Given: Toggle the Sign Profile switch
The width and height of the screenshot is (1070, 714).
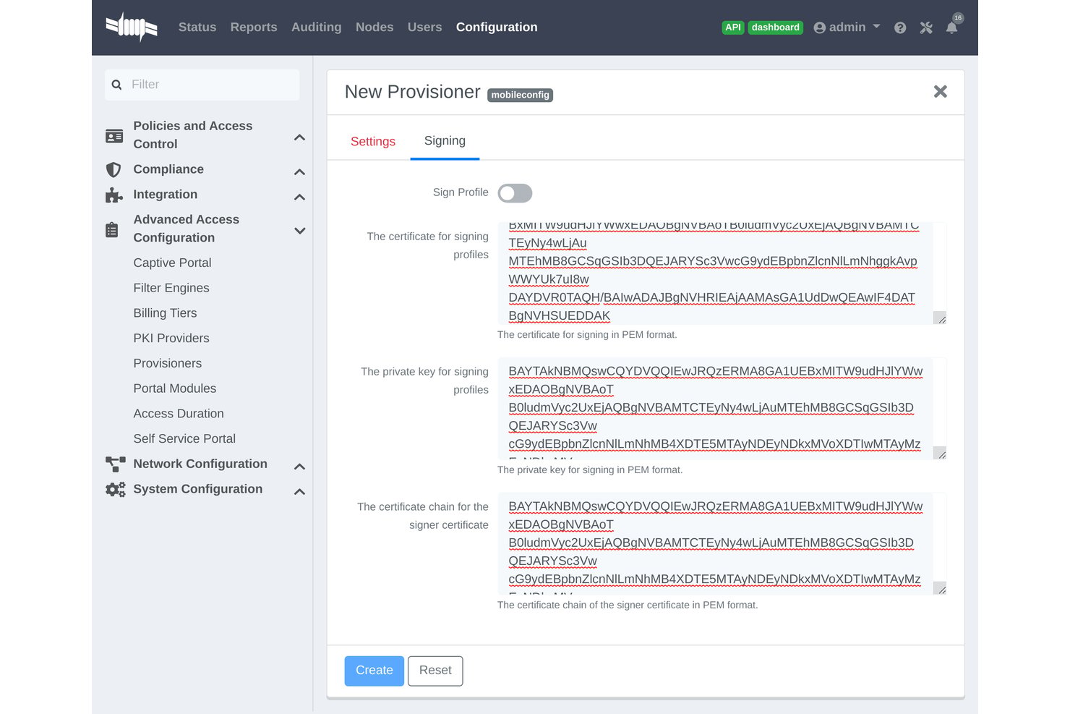Looking at the screenshot, I should (x=515, y=193).
